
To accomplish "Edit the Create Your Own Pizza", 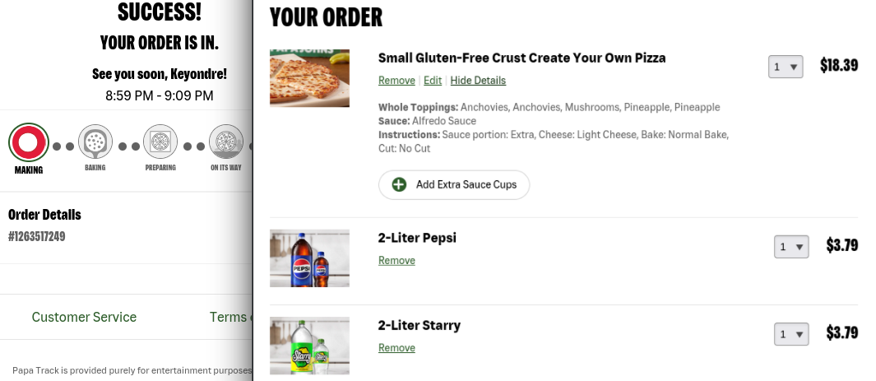I will (433, 81).
